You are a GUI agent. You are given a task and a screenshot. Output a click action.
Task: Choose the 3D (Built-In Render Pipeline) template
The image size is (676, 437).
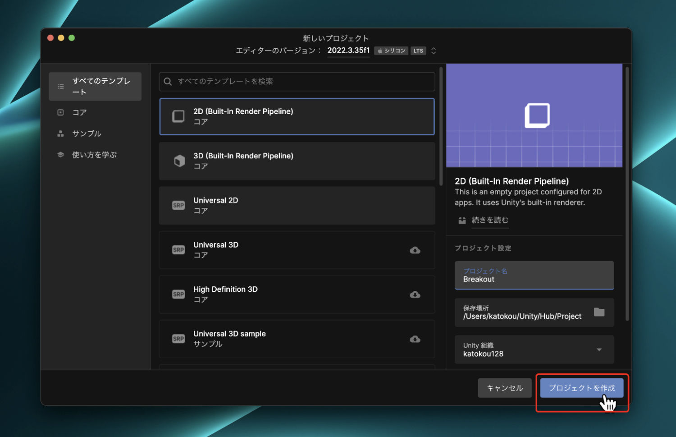[297, 161]
